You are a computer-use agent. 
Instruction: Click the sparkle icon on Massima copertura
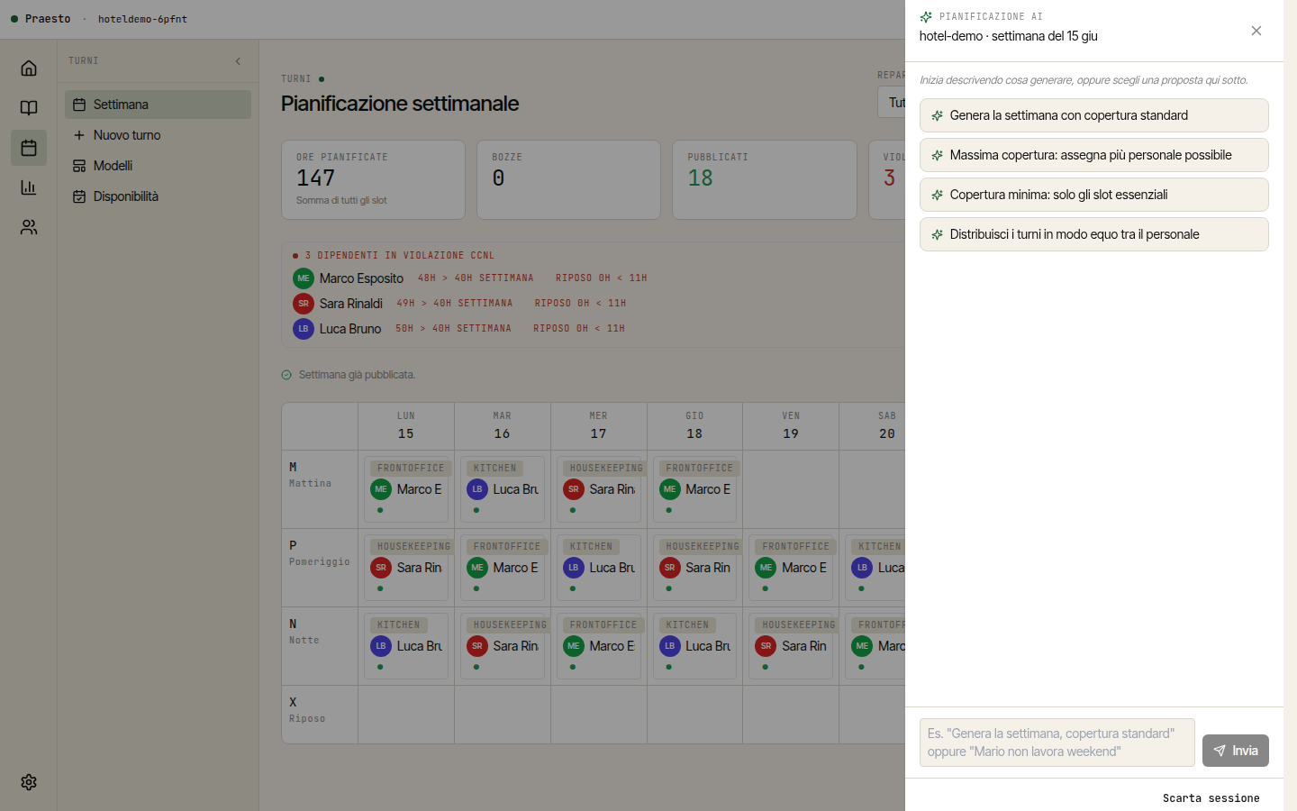click(x=937, y=155)
